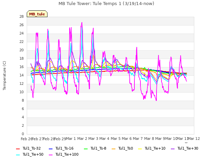Viewport: 214px width, 161px height.
Task: Click the chart title text
Action: tap(106, 3)
